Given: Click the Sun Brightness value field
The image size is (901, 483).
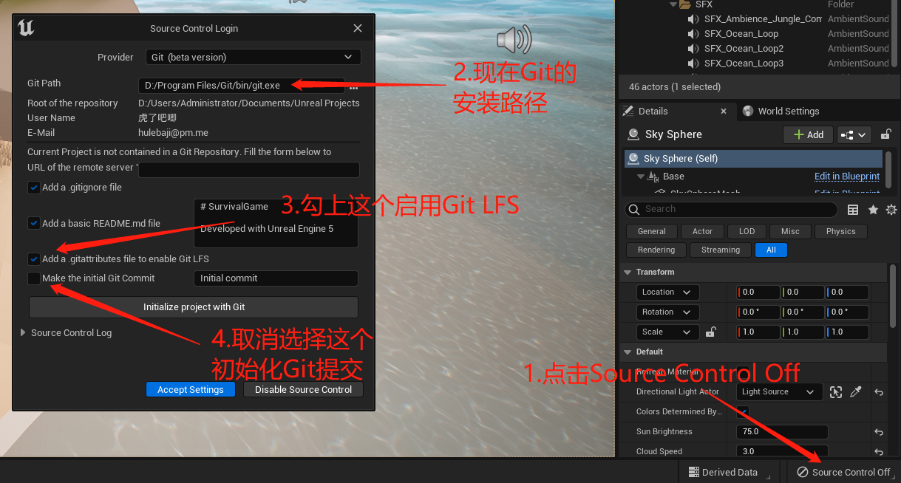Looking at the screenshot, I should [x=782, y=432].
